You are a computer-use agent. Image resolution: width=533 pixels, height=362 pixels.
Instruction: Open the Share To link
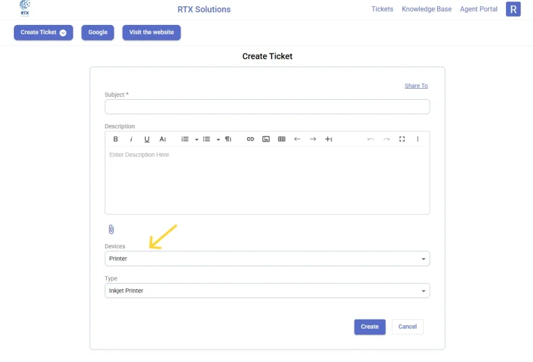coord(416,86)
